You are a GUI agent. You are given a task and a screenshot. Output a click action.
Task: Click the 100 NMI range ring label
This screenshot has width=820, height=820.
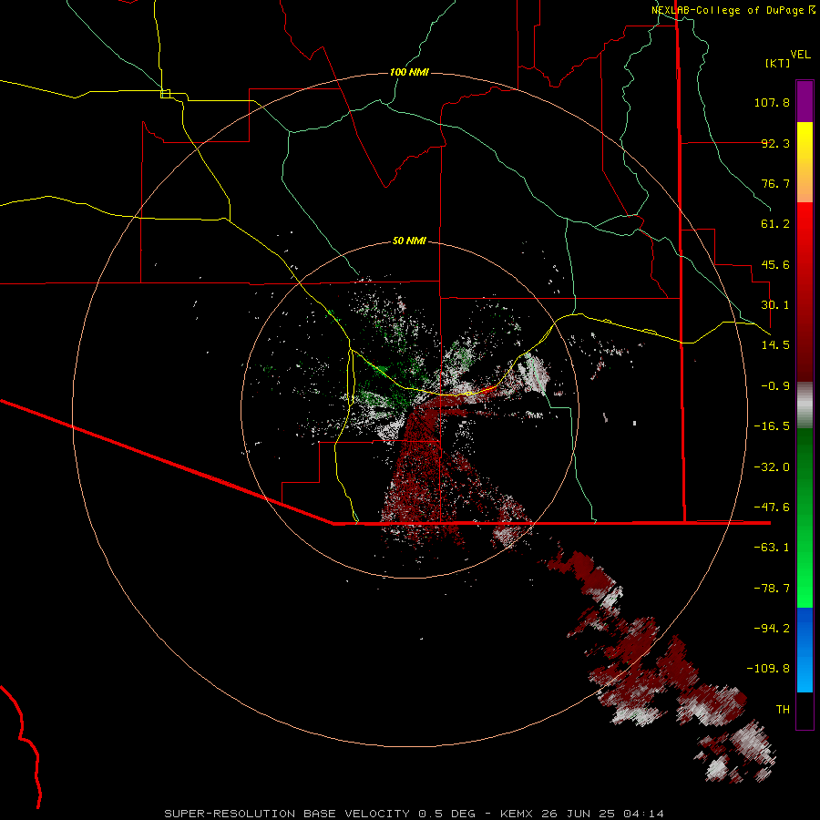tap(409, 72)
